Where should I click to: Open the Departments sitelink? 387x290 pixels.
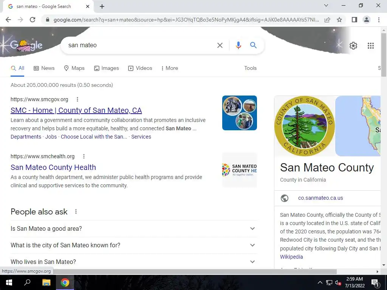coord(26,137)
